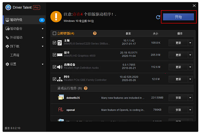Click the dotnetfx35 component icon

[x=61, y=98]
